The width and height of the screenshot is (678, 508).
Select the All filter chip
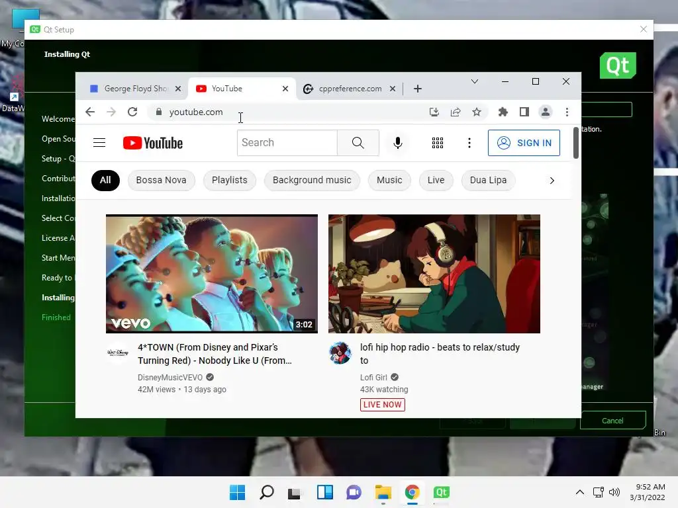point(105,180)
